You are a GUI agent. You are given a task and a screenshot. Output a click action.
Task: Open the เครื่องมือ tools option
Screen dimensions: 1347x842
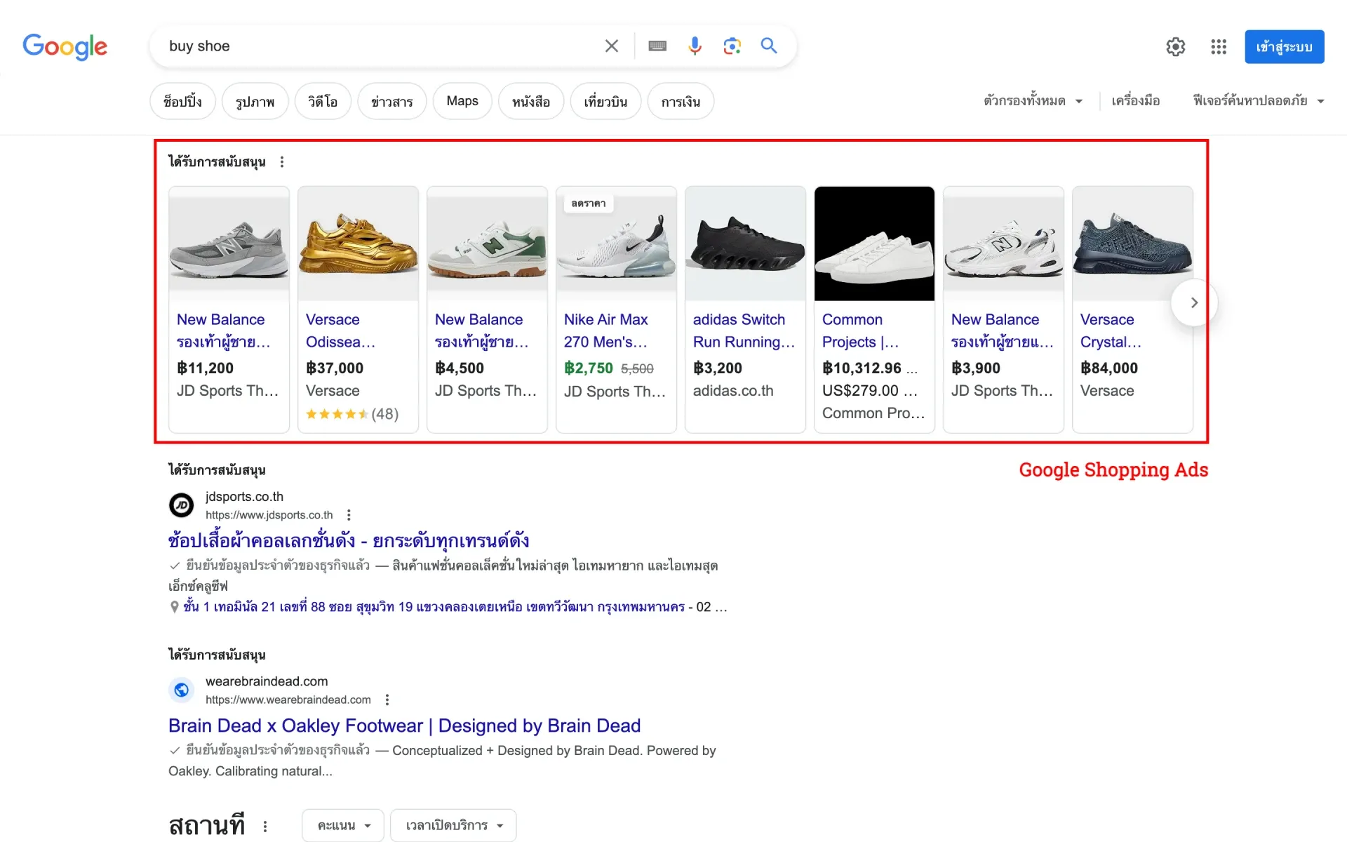point(1136,101)
